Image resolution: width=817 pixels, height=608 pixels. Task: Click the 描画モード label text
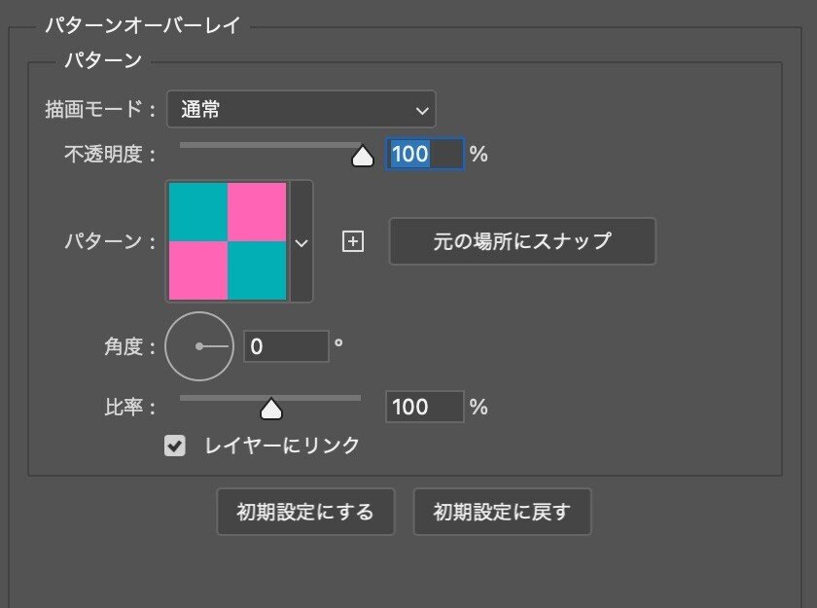[100, 109]
